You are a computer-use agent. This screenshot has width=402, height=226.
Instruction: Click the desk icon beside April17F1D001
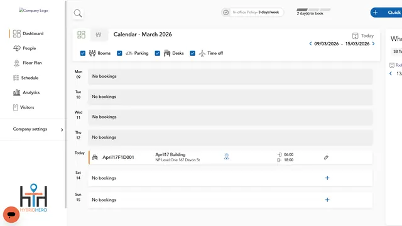[95, 158]
